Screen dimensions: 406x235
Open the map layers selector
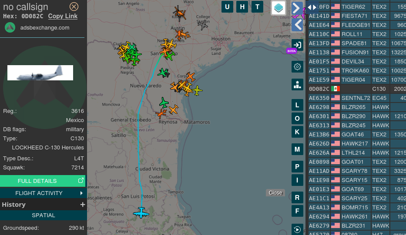coord(278,8)
